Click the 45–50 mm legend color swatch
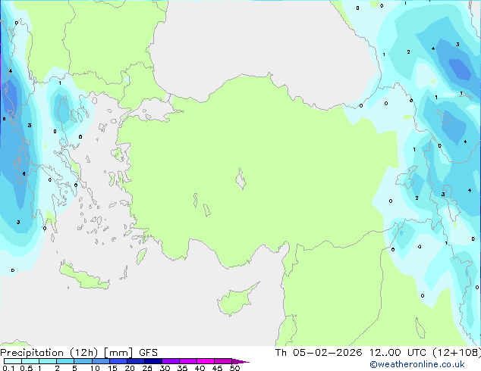Image resolution: width=481 pixels, height=371 pixels. click(223, 361)
